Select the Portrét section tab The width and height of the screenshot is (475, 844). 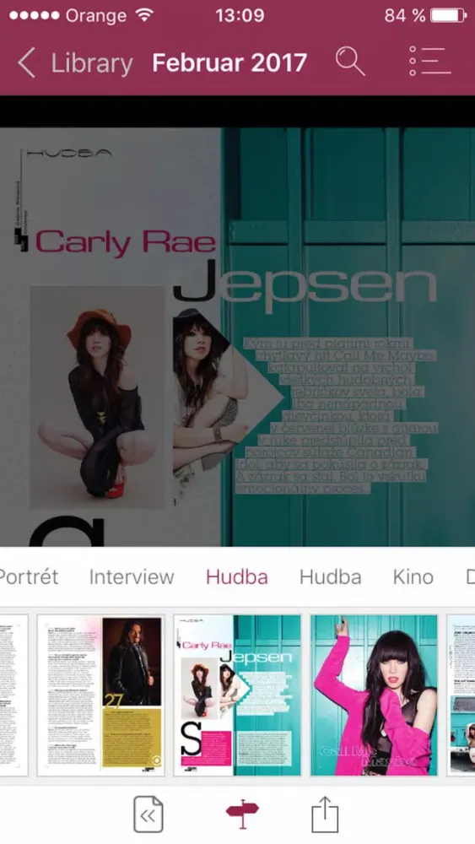click(29, 577)
